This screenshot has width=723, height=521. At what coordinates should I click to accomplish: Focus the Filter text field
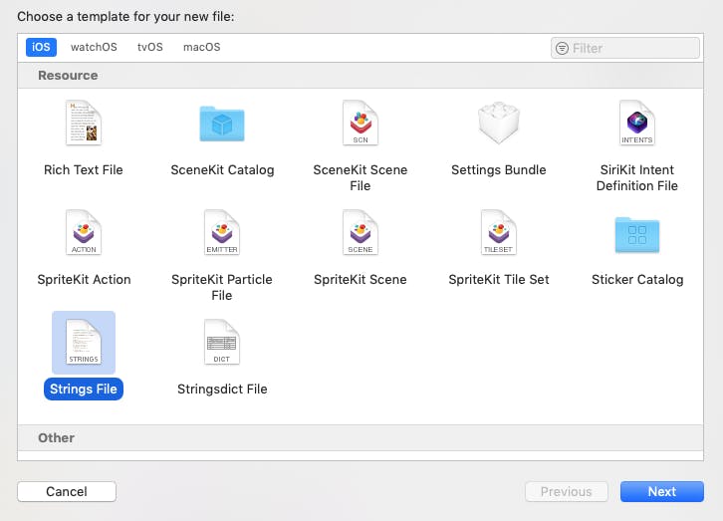[624, 48]
